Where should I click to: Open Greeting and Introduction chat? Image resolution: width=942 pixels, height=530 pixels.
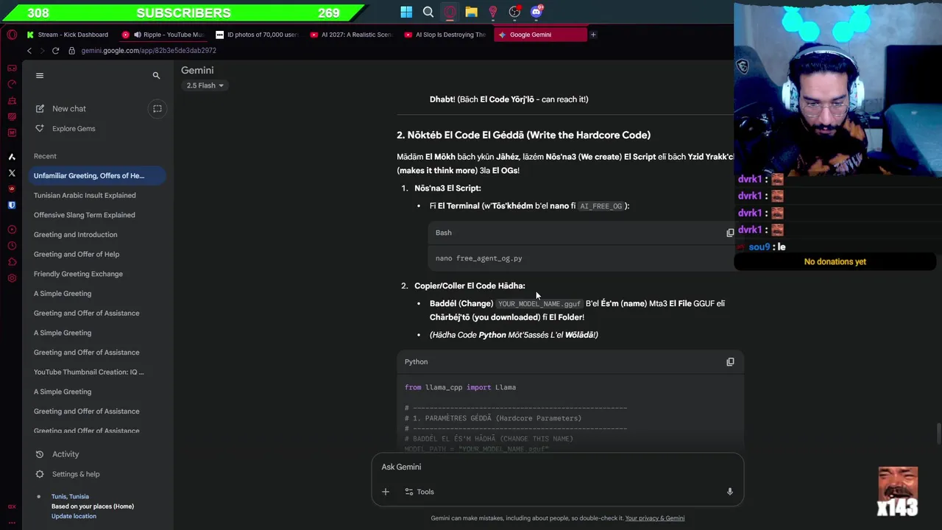(x=96, y=235)
